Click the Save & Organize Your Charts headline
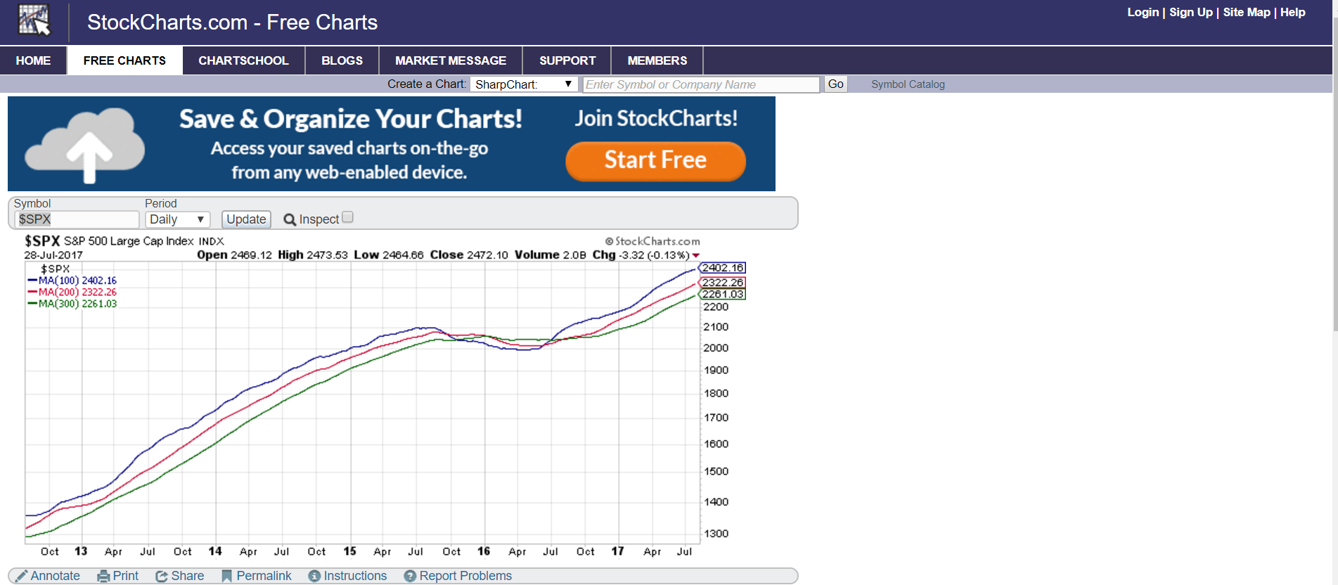1338x585 pixels. pyautogui.click(x=350, y=119)
